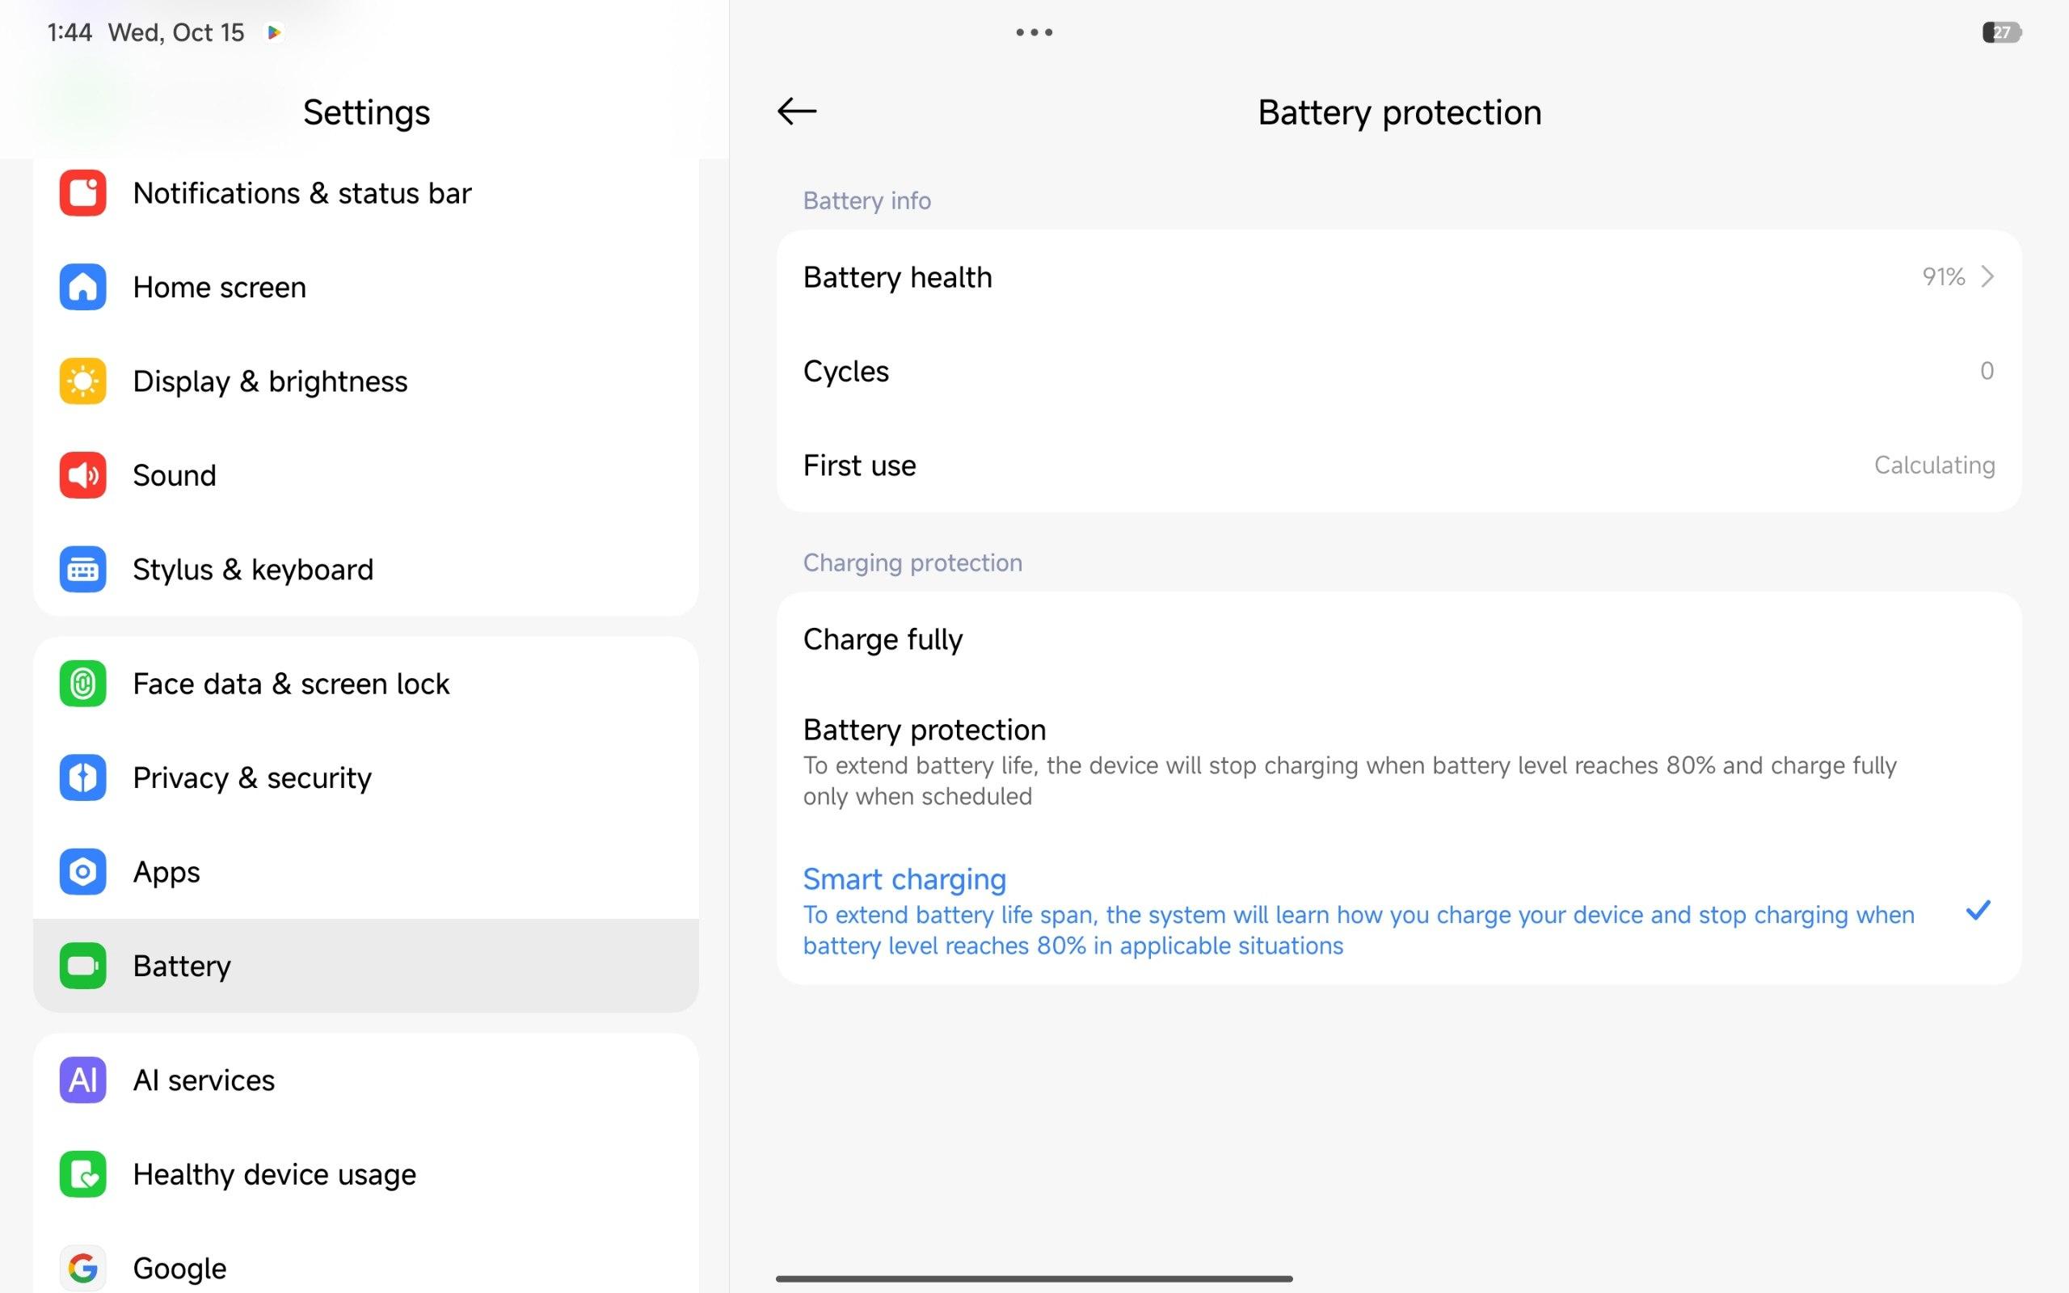
Task: Open Healthy device usage settings
Action: [x=366, y=1174]
